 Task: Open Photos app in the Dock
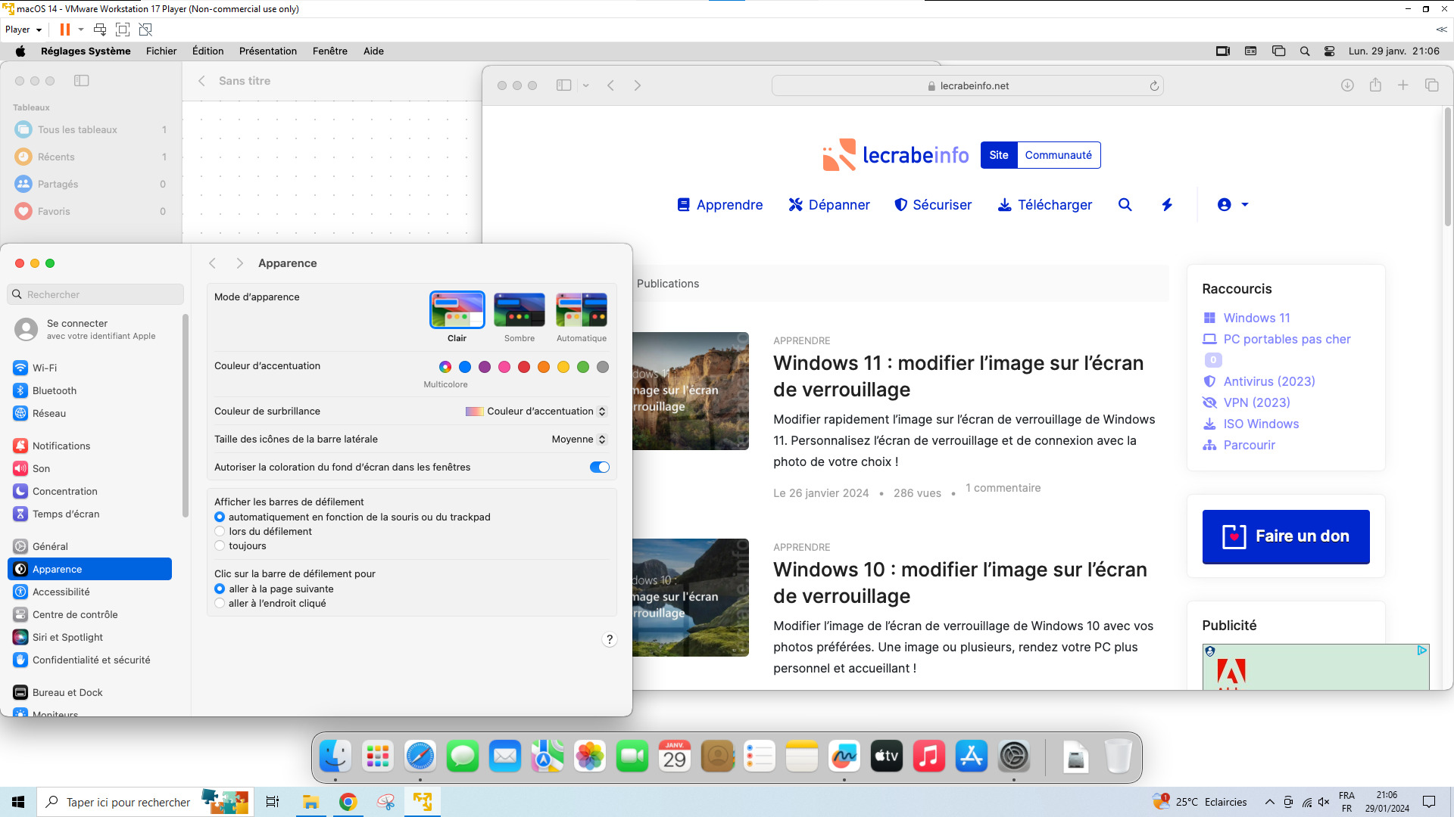coord(590,756)
